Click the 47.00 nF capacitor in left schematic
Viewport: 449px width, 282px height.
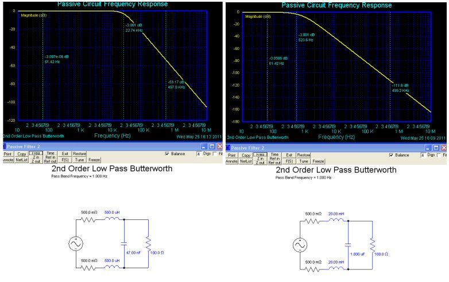click(x=123, y=243)
